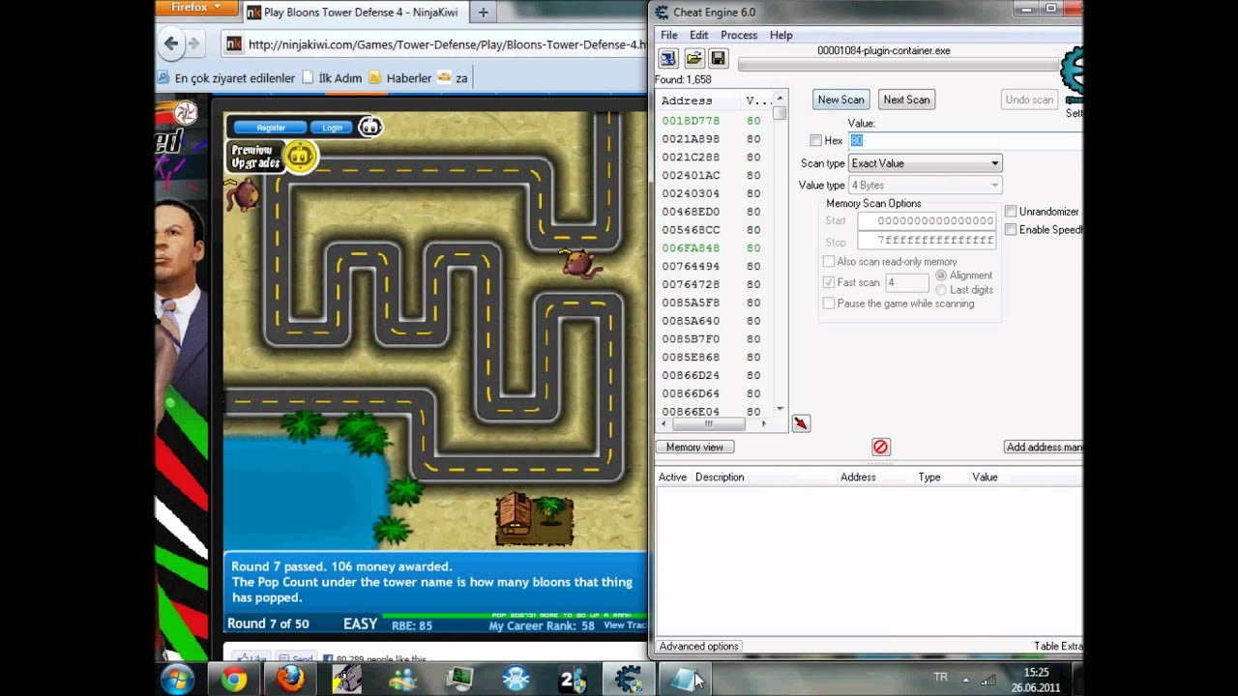Select address 00764494 in results
Image resolution: width=1238 pixels, height=696 pixels.
(x=714, y=267)
